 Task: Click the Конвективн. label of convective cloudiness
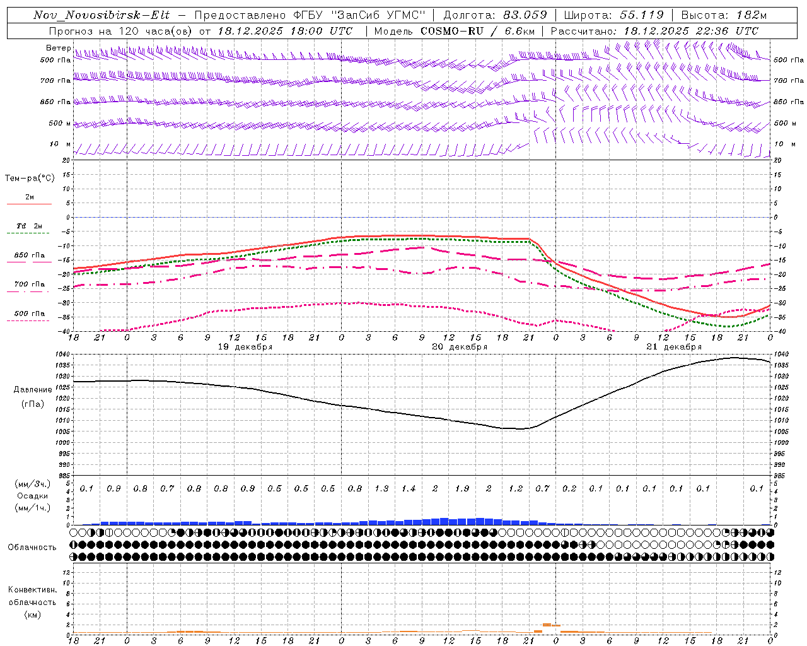tap(32, 590)
